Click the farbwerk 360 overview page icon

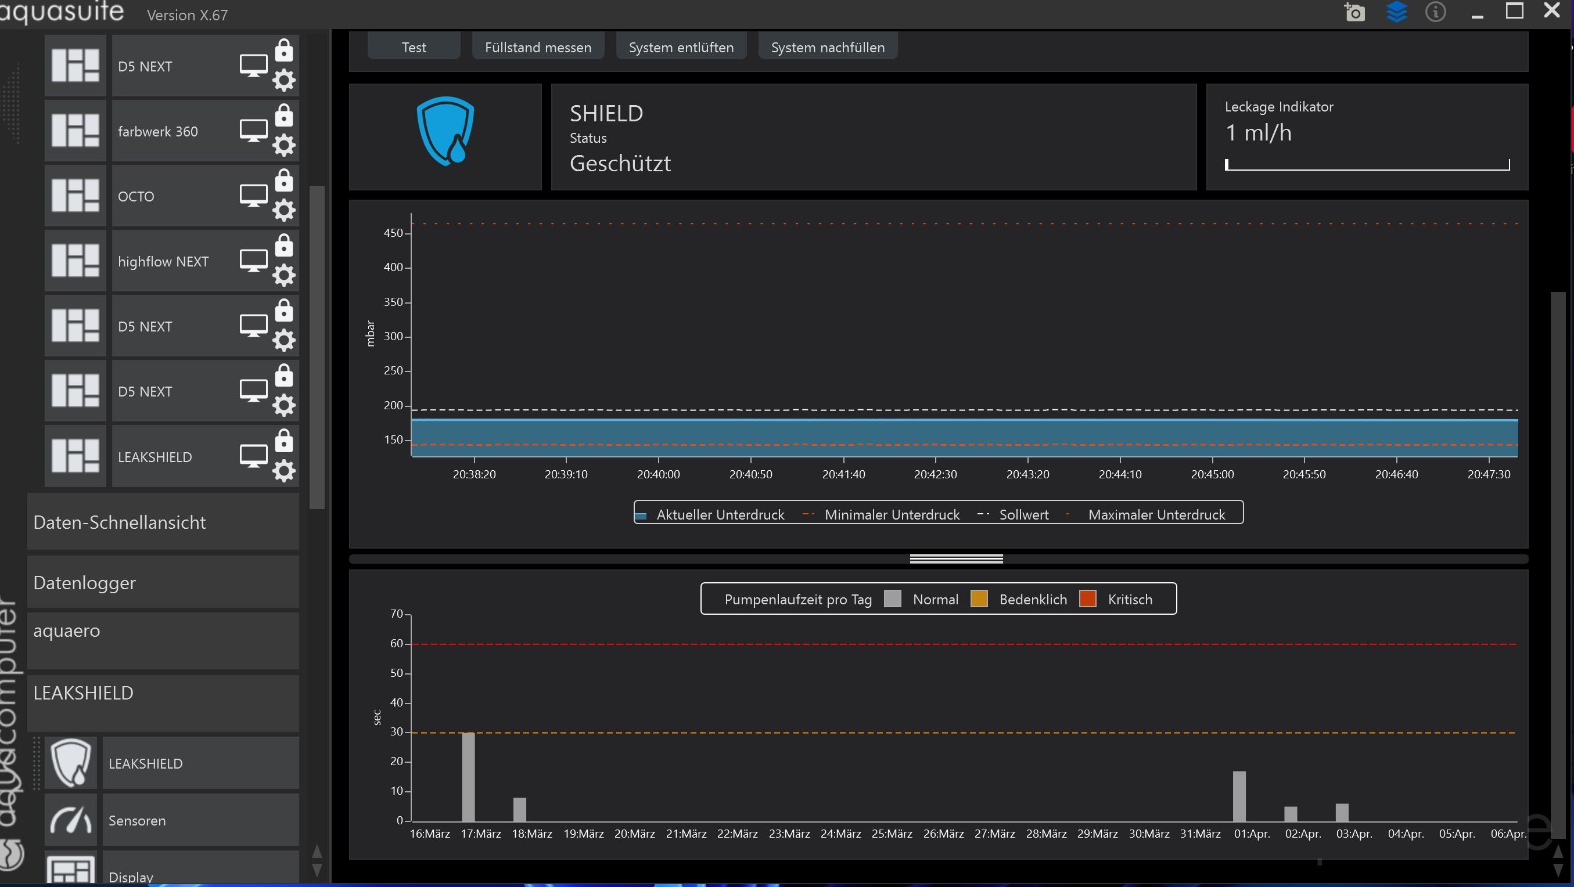pyautogui.click(x=75, y=131)
